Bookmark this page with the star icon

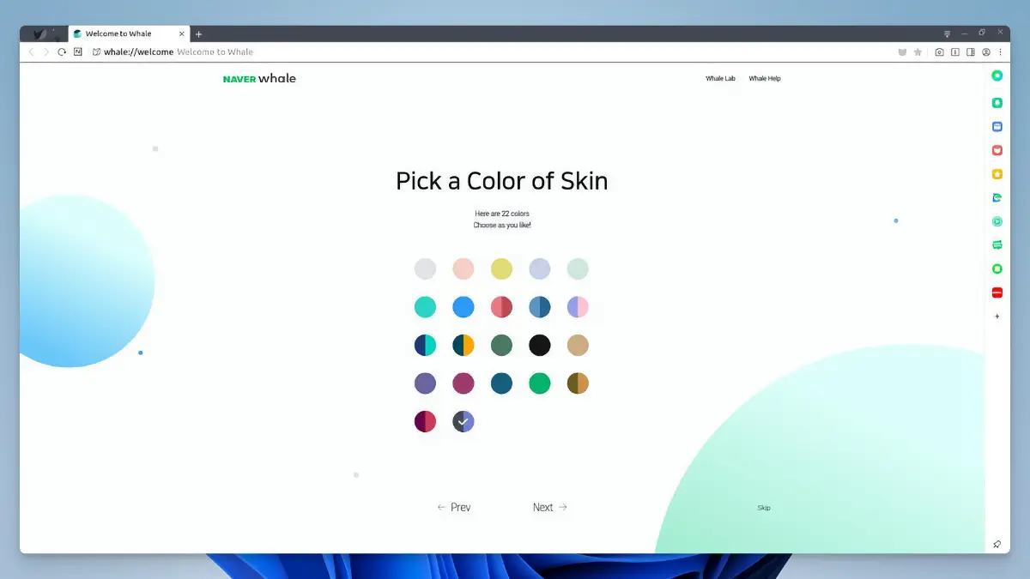click(x=918, y=52)
